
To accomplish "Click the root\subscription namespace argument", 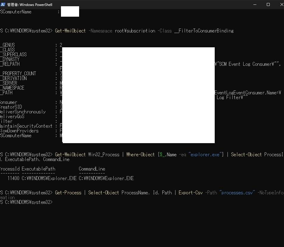I will (x=135, y=31).
